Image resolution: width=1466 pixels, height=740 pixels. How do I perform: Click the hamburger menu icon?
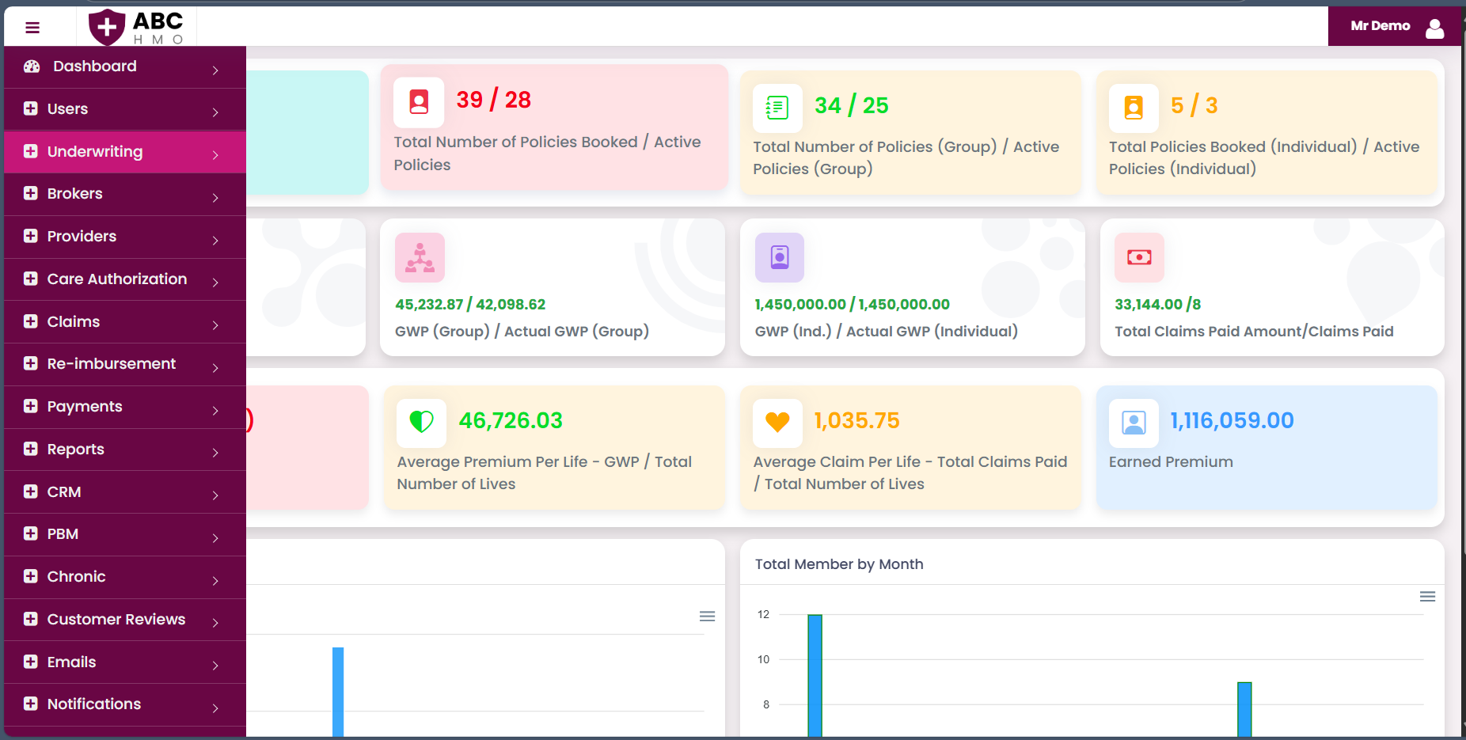point(32,28)
